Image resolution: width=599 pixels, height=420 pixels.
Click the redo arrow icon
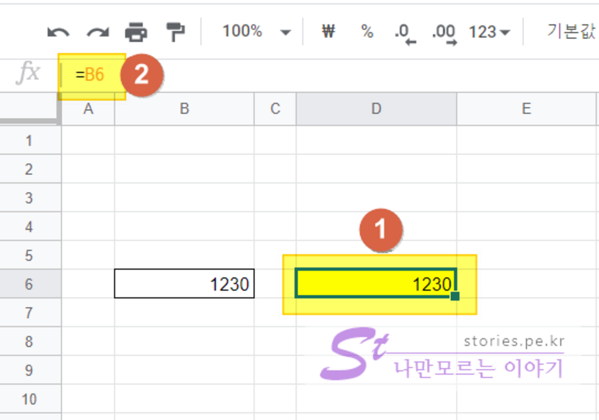pos(97,32)
